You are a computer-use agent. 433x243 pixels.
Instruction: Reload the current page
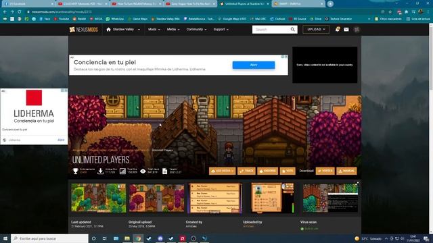20,12
